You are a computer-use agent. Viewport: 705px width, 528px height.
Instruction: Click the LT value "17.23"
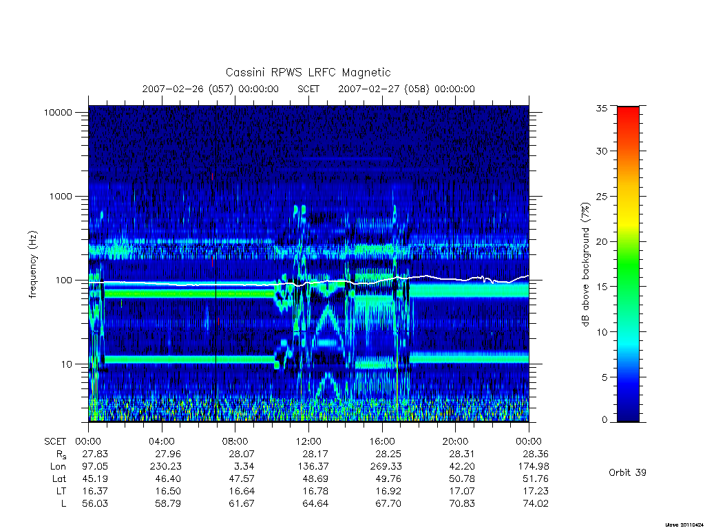tap(536, 491)
